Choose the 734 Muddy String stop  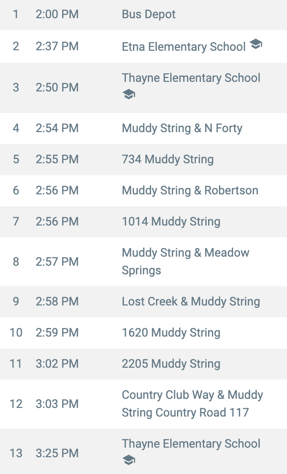tap(168, 159)
